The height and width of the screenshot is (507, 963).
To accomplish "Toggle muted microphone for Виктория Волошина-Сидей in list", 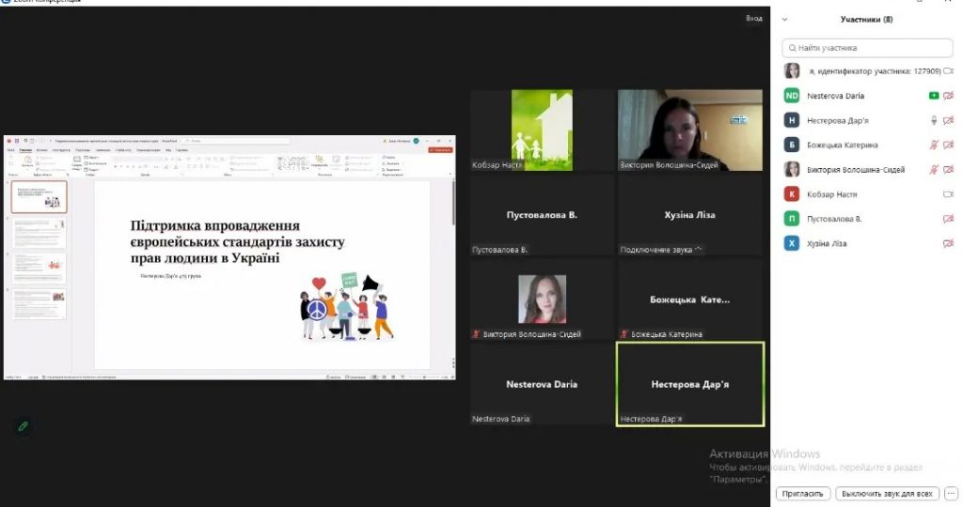I will coord(933,170).
